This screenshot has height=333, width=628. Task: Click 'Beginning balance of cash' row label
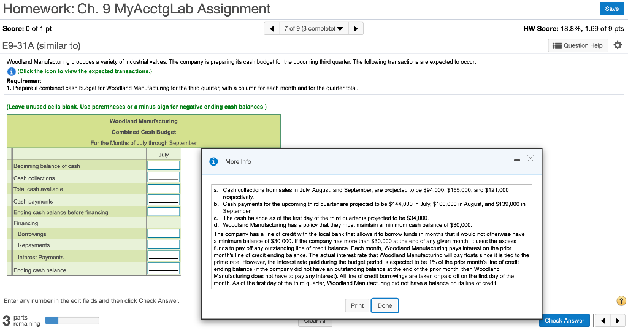(x=47, y=166)
